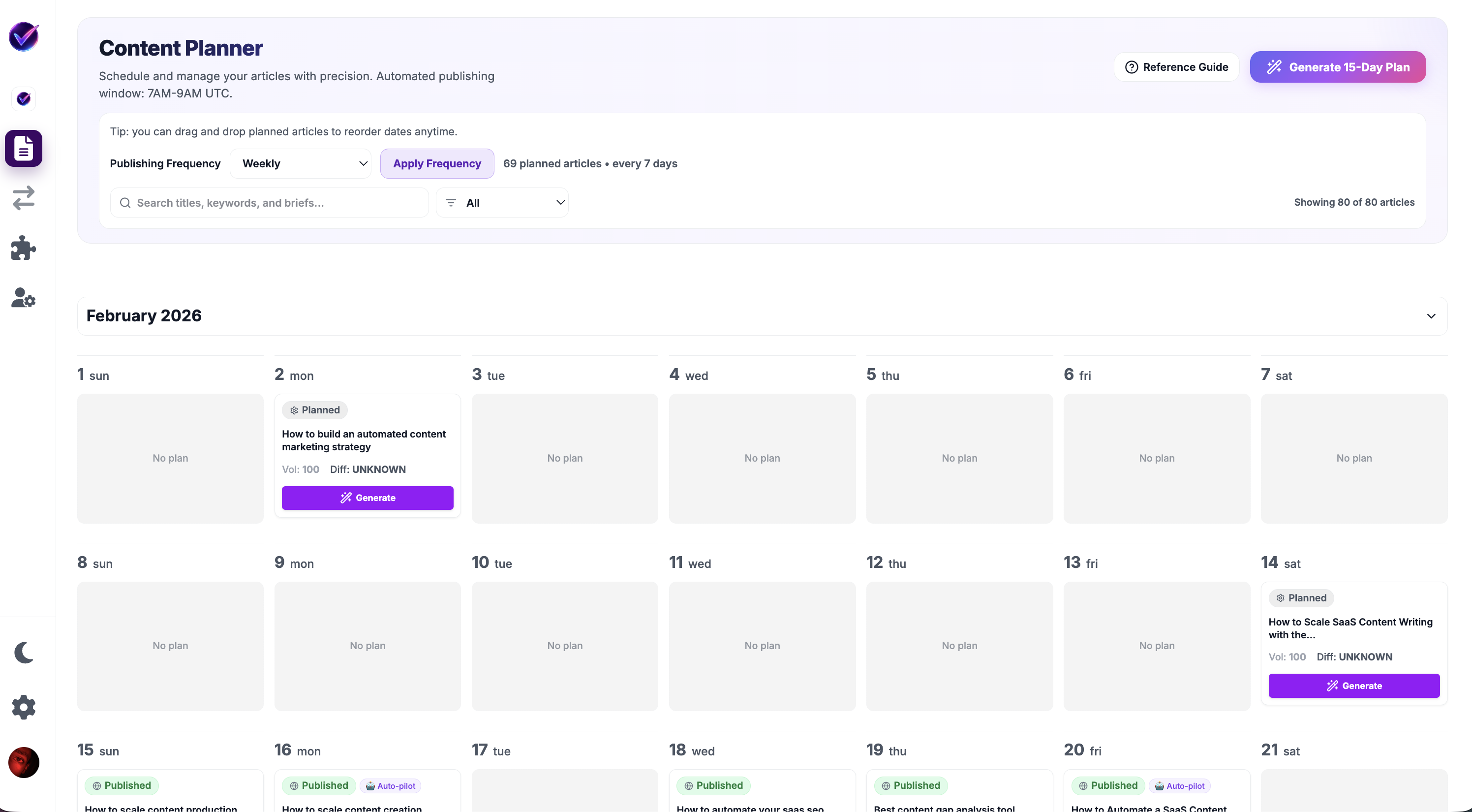Image resolution: width=1472 pixels, height=812 pixels.
Task: Toggle dark mode with the moon icon
Action: tap(24, 652)
